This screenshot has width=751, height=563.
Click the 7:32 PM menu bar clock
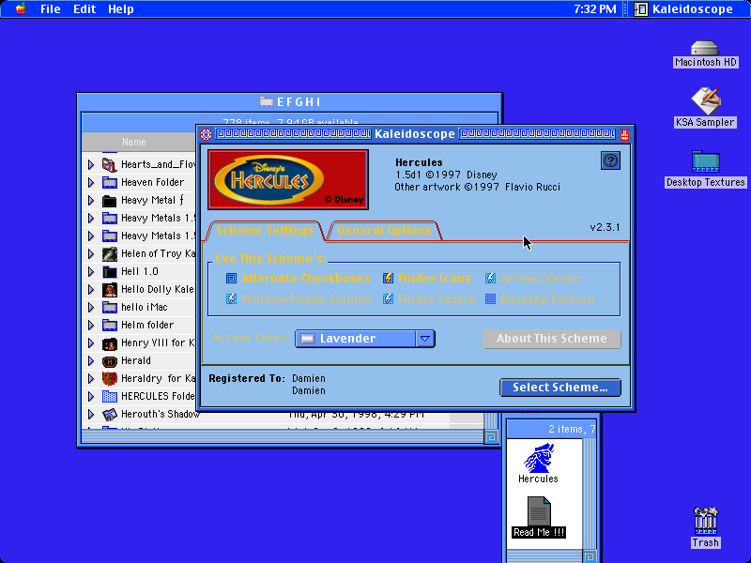[x=595, y=9]
